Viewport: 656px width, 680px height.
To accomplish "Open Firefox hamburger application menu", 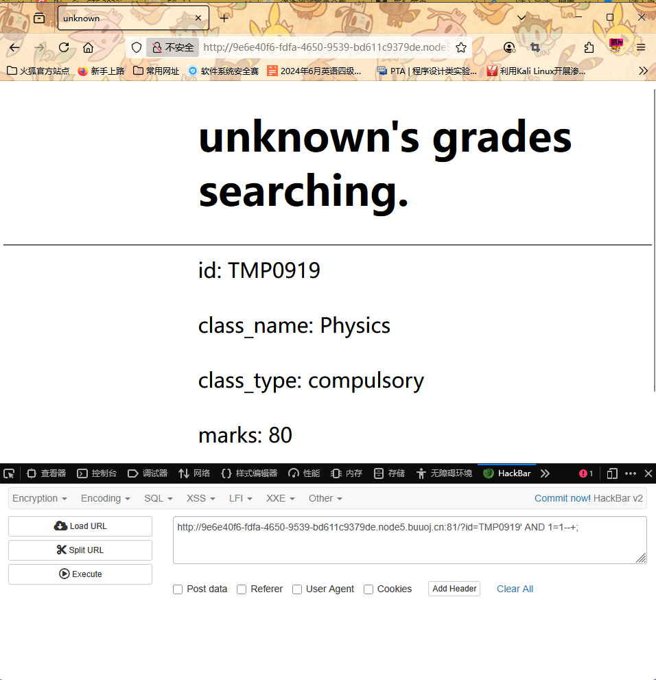I will (x=641, y=47).
